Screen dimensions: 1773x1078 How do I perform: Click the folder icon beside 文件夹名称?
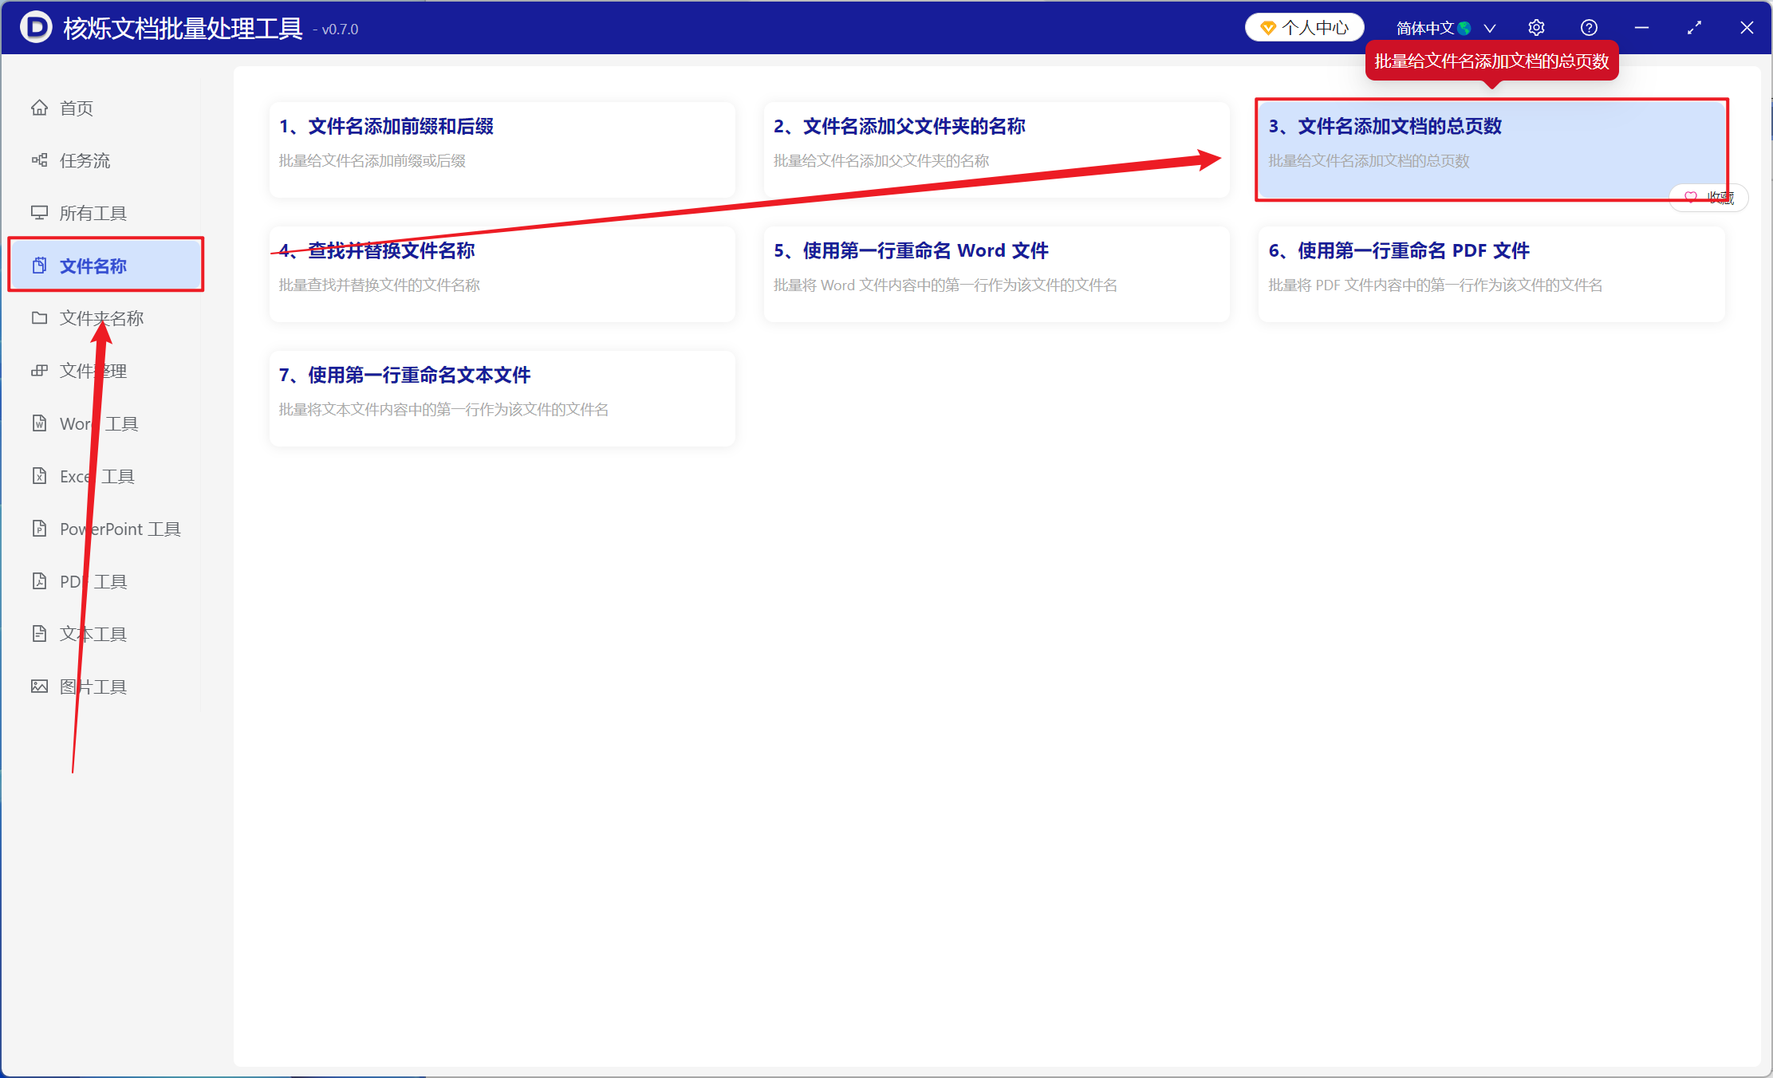coord(39,318)
